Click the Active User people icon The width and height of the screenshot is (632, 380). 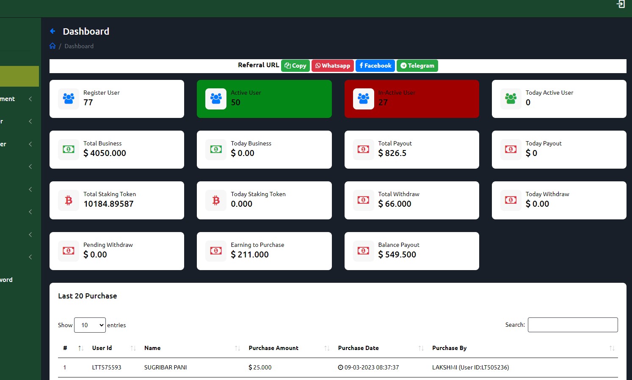click(x=216, y=99)
